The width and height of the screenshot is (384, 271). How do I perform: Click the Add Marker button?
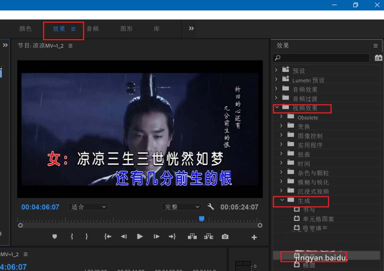coord(55,237)
